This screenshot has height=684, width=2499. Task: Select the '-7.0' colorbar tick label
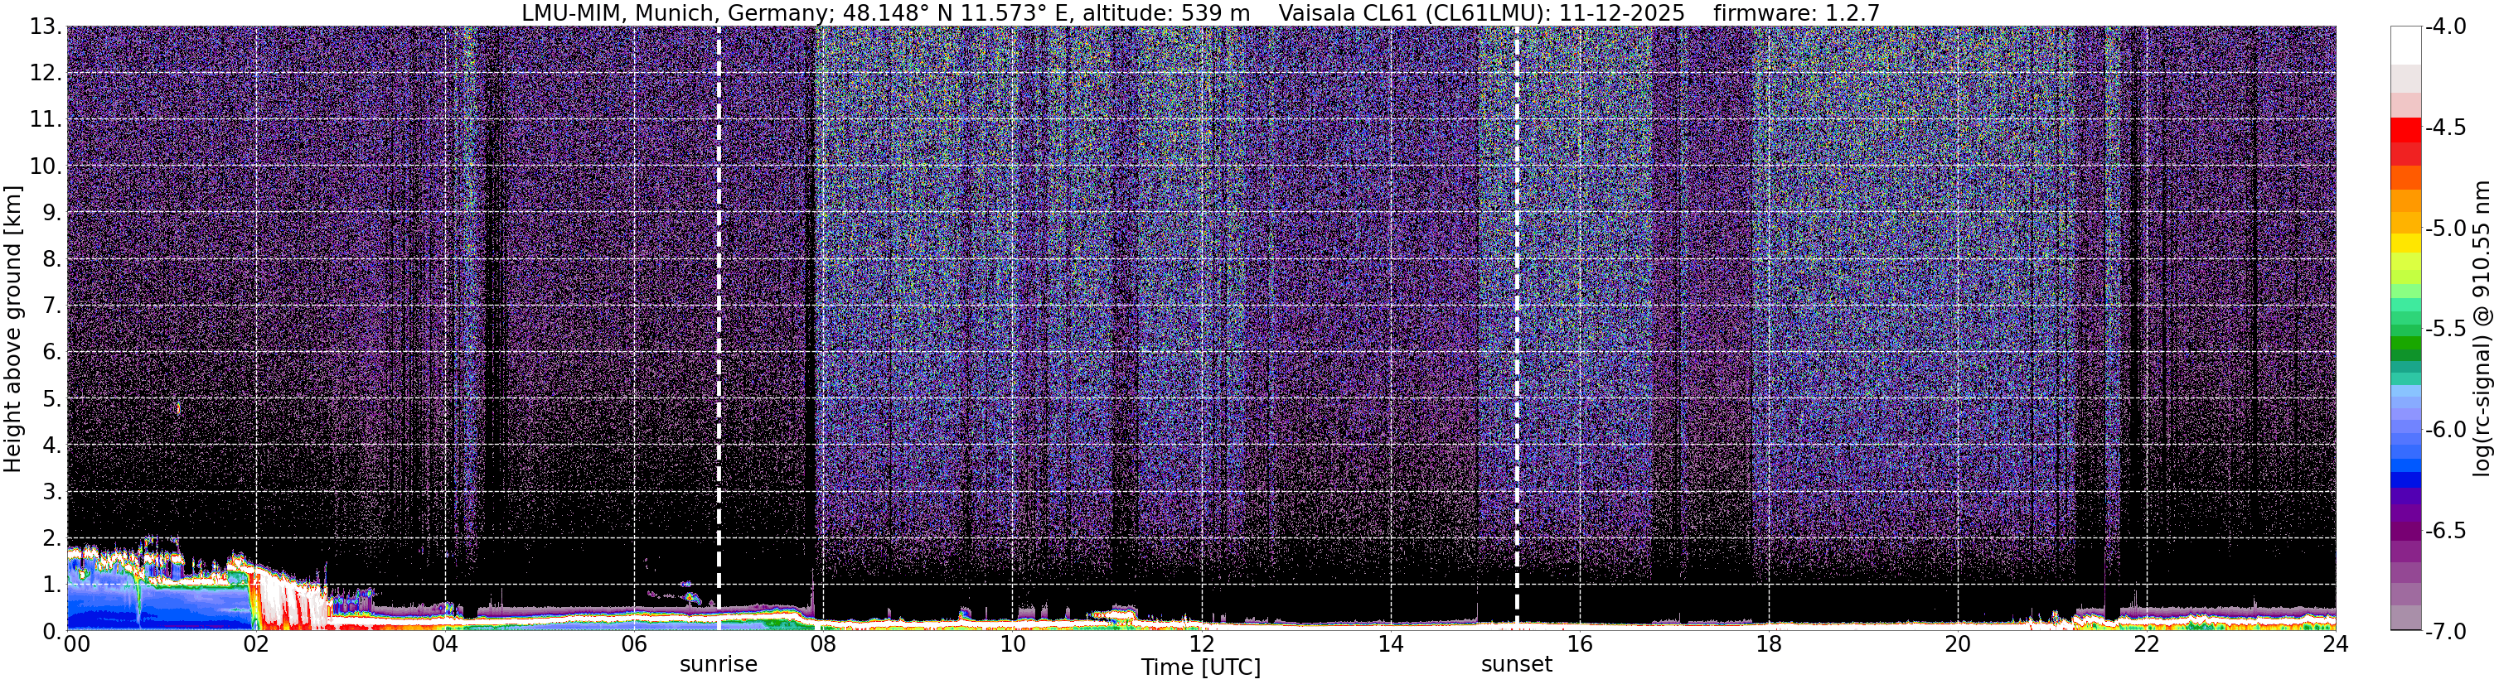pyautogui.click(x=2444, y=632)
